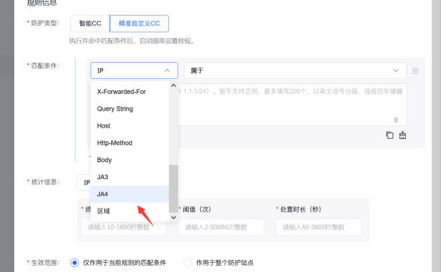
Task: Focus the 阈值 threshold count input field
Action: coord(221,227)
